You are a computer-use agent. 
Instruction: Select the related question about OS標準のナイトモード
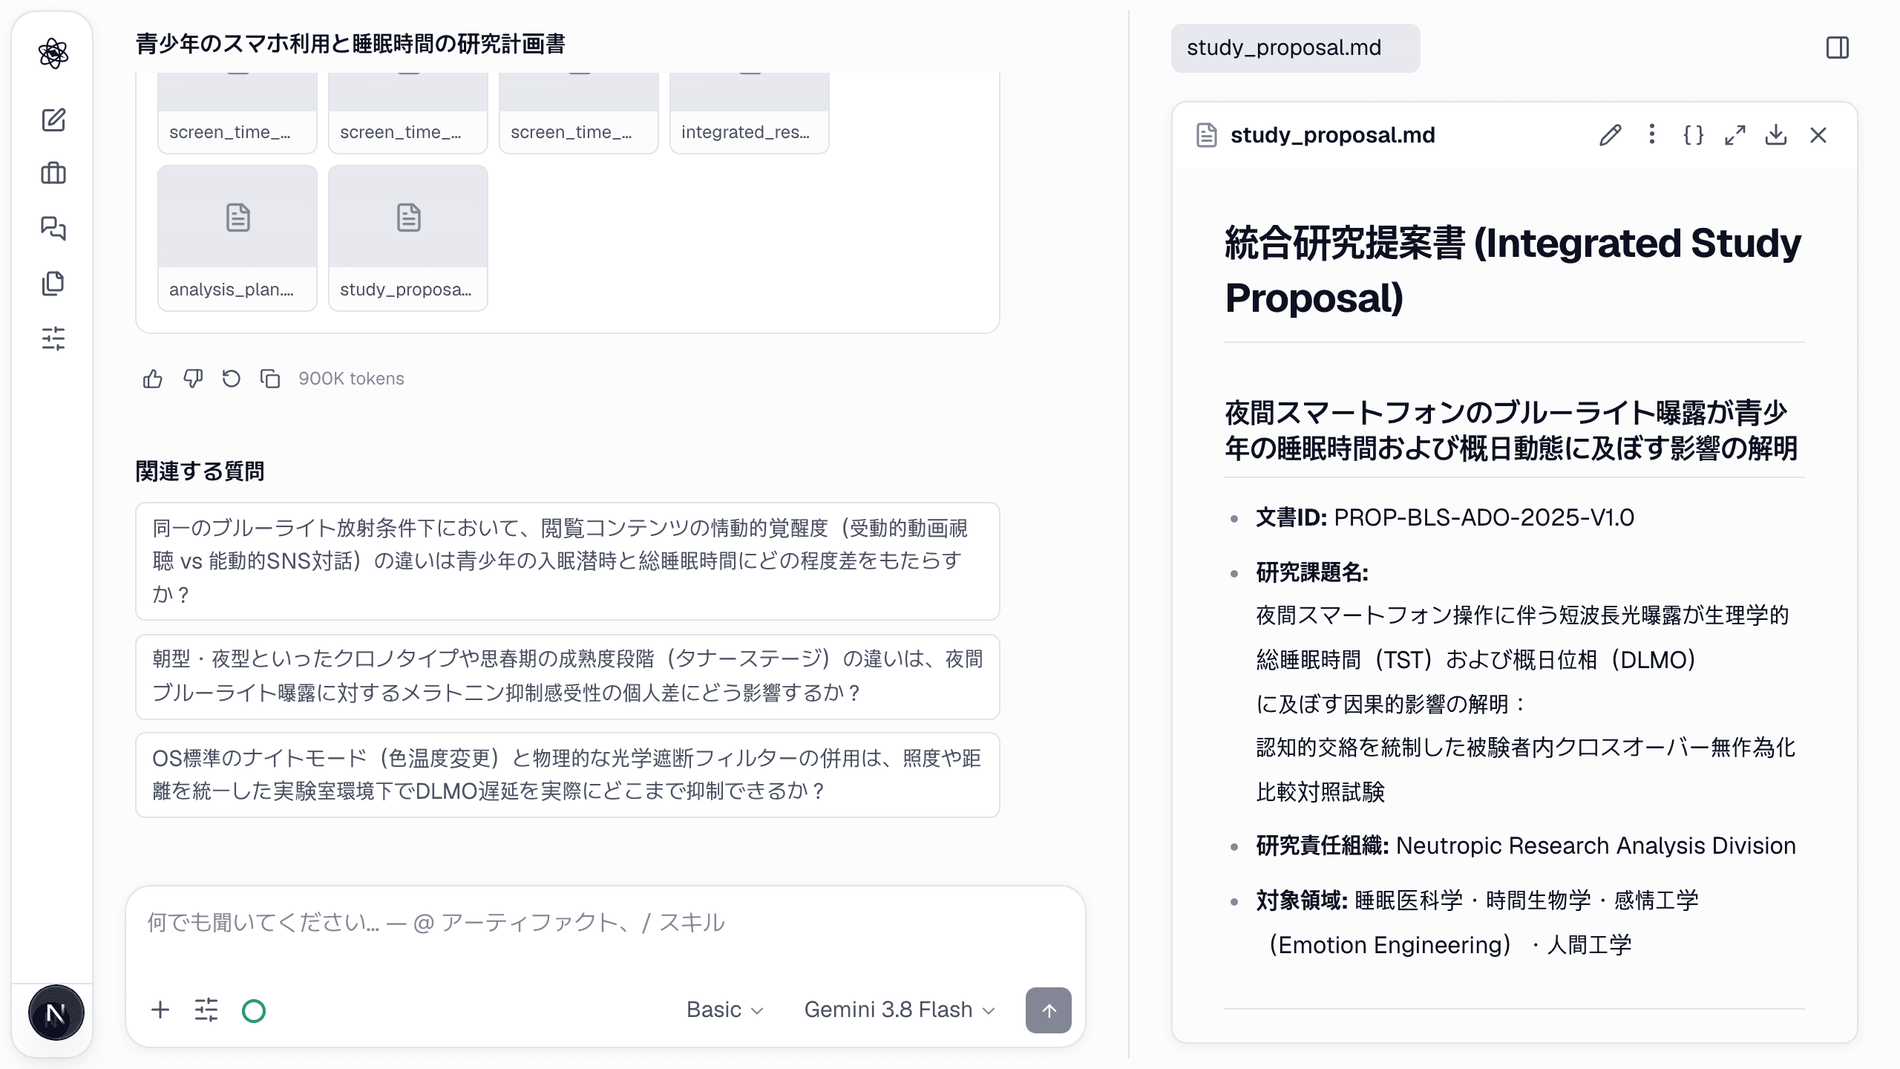(568, 775)
